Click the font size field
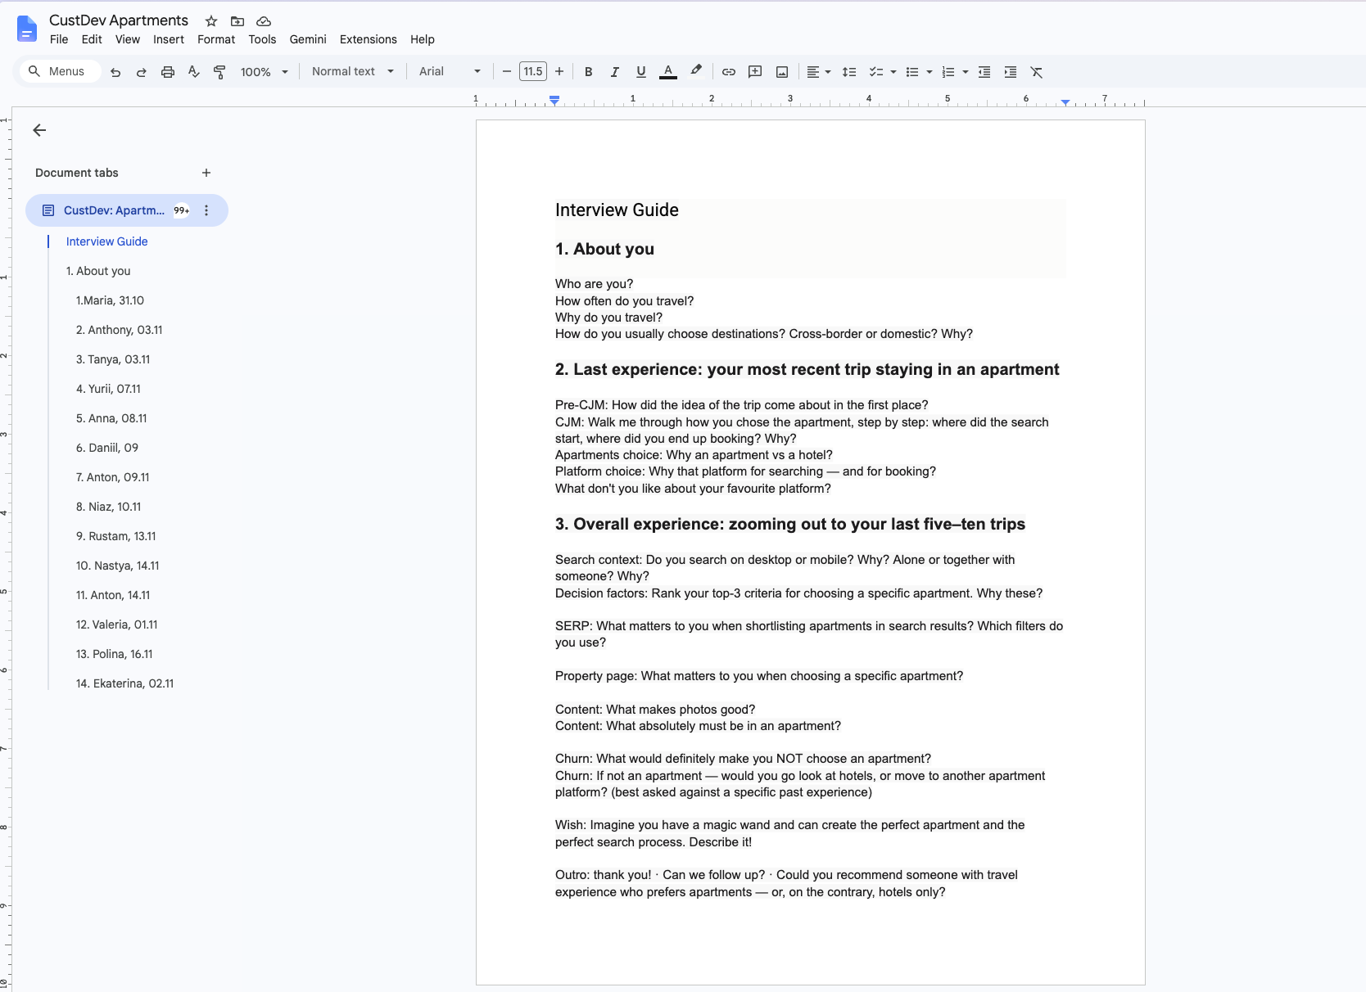Screen dimensions: 1366x992 pyautogui.click(x=533, y=72)
